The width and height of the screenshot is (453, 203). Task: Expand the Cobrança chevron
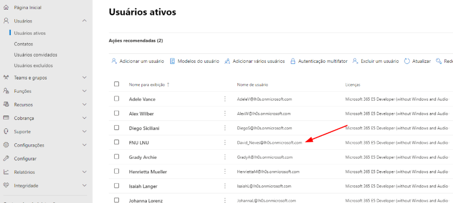(84, 118)
